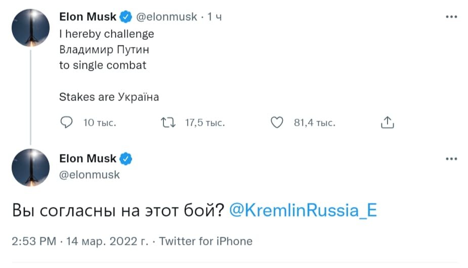Open the top tweet's profile avatar
The image size is (468, 268).
coord(30,28)
